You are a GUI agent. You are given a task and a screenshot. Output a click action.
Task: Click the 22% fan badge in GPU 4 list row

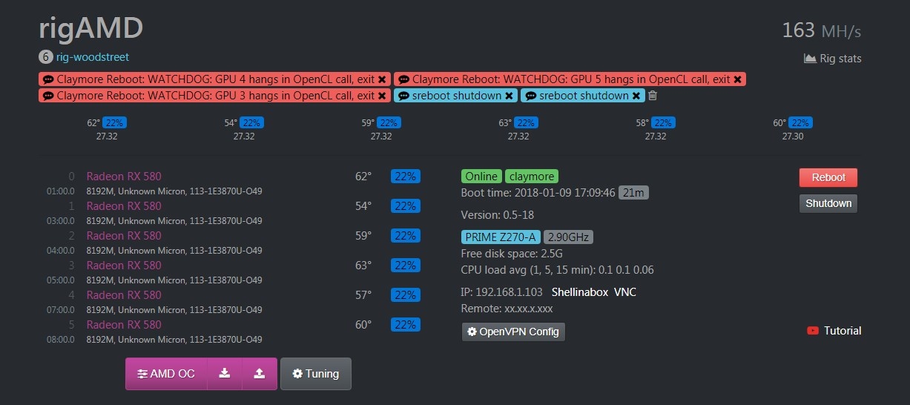click(x=405, y=295)
